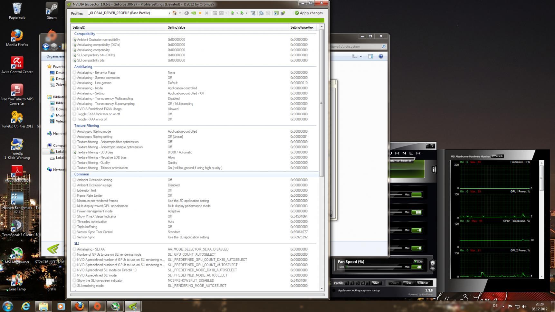Click the green NVIDIA logo toolbar icon
Viewport: 555px width, 312px height.
click(194, 13)
